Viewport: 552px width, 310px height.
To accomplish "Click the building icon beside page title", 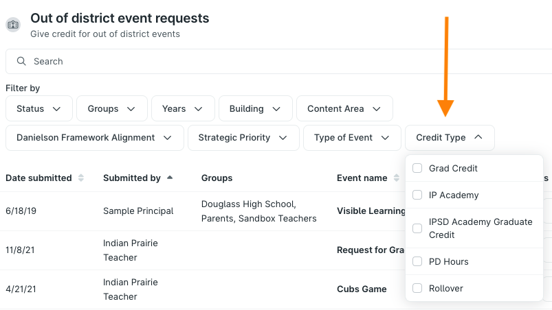I will coord(13,25).
